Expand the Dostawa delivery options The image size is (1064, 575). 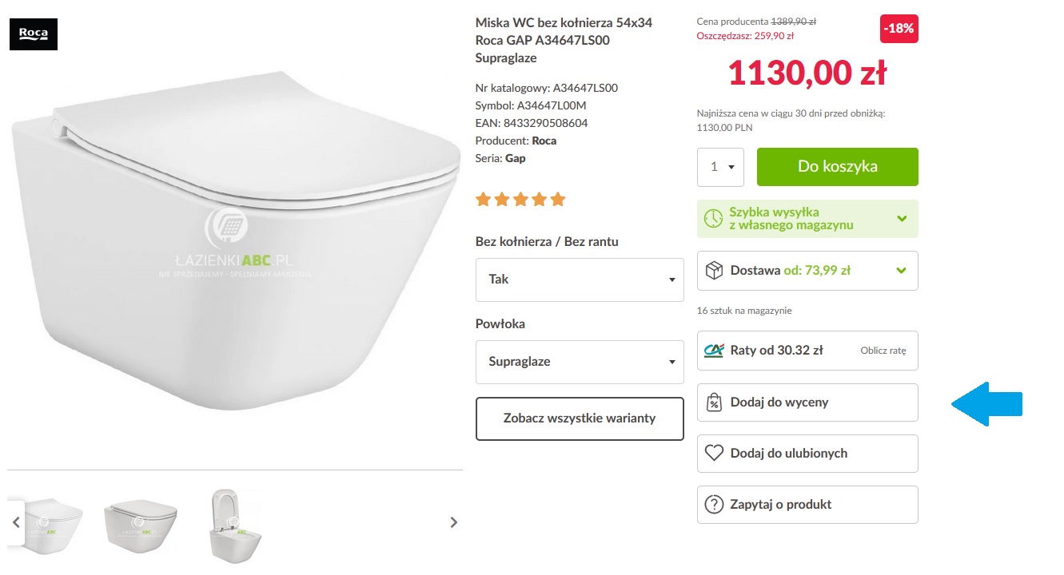click(x=902, y=271)
